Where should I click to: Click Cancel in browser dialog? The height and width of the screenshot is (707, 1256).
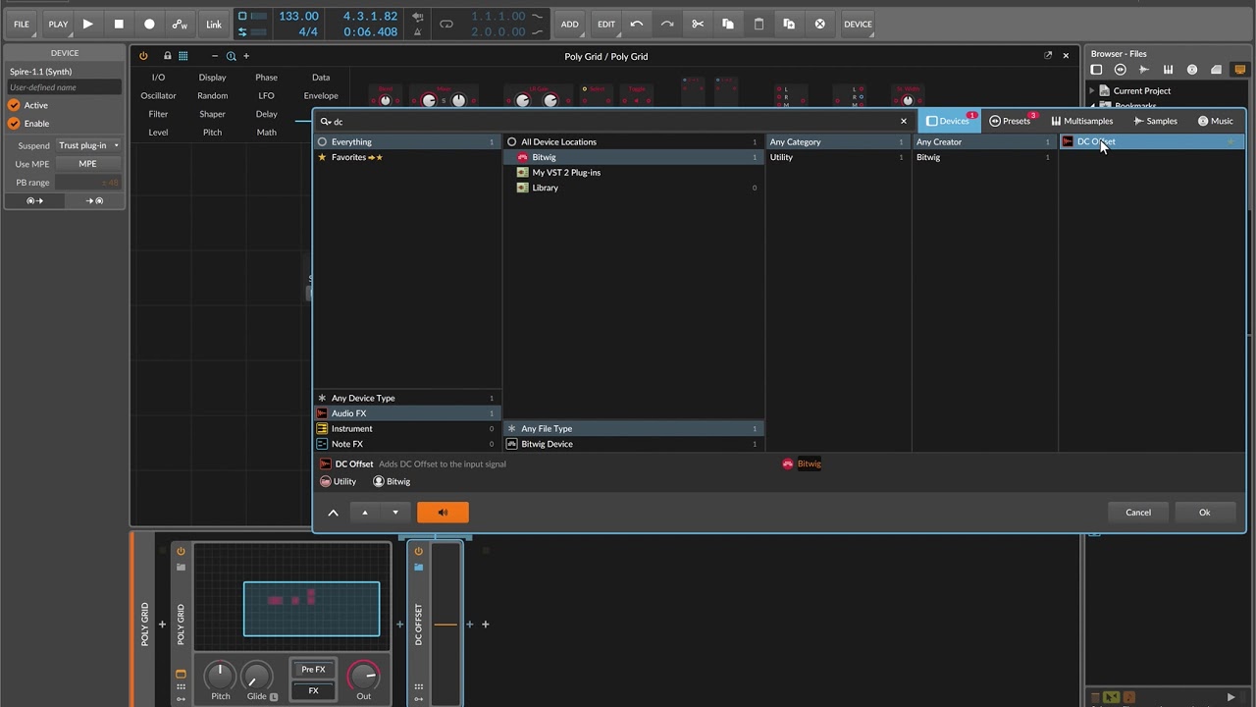click(x=1138, y=513)
